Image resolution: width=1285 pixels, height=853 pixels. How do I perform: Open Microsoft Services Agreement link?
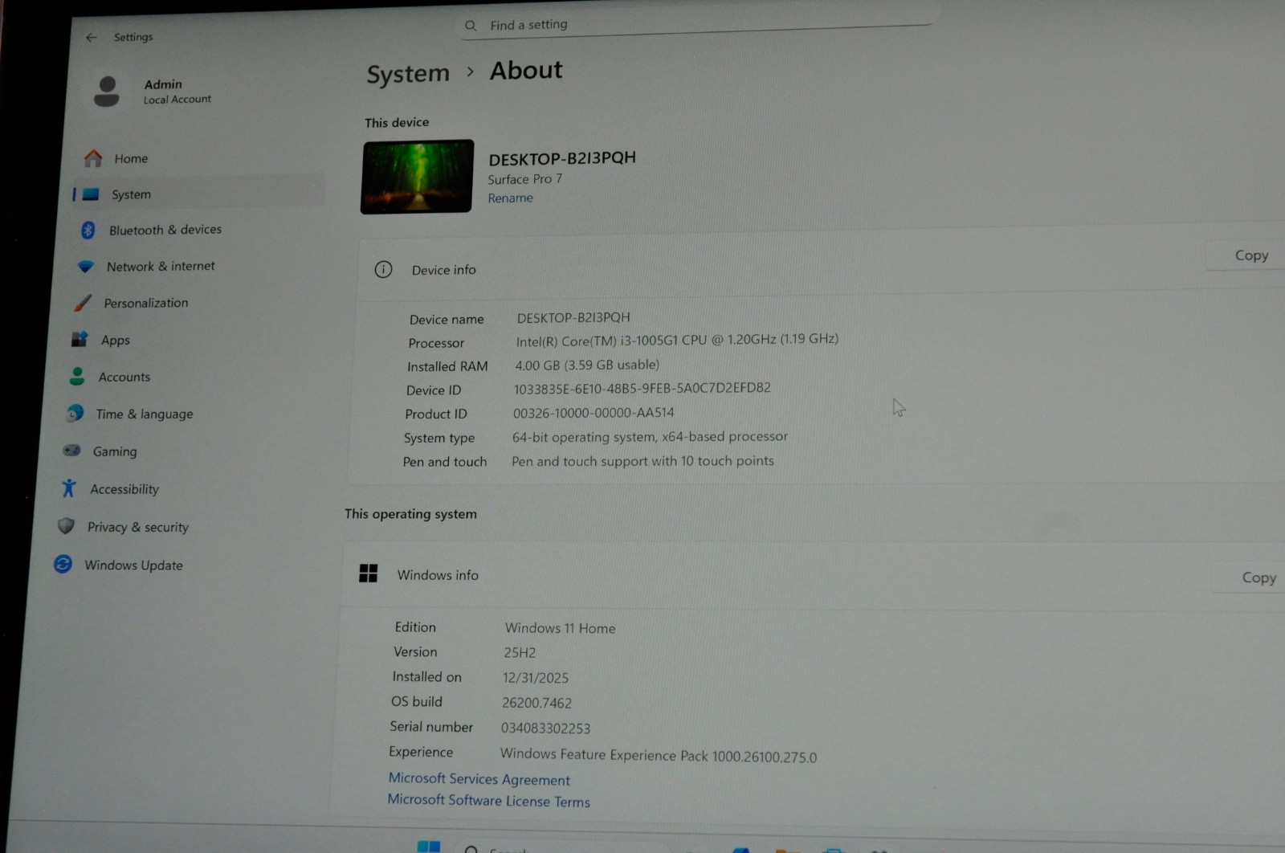point(479,779)
